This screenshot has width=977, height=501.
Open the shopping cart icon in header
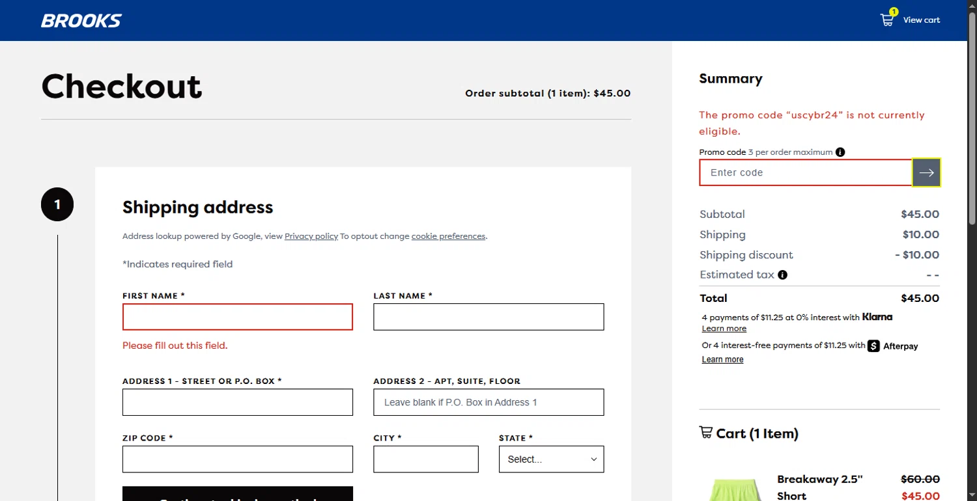point(887,20)
